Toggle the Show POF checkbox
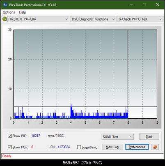This screenshot has width=165, height=166. point(10,147)
